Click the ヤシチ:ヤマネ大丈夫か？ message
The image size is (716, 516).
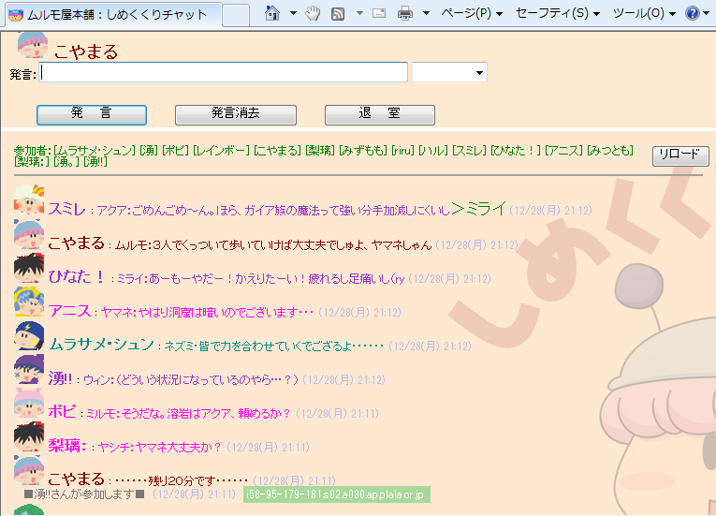coord(159,447)
